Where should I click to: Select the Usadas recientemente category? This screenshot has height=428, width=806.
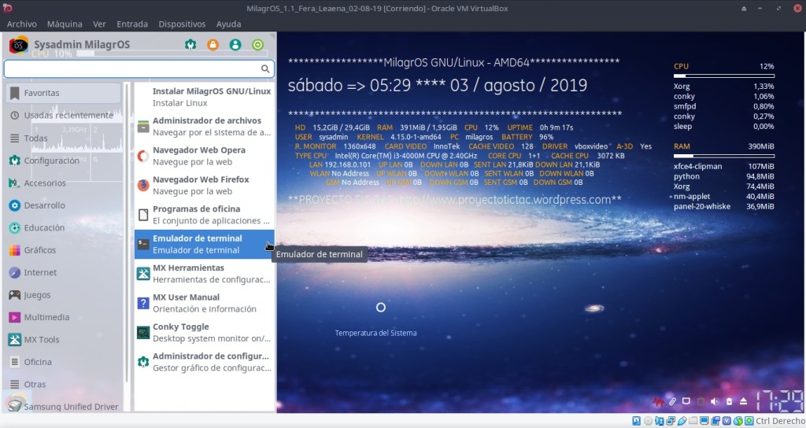pyautogui.click(x=64, y=116)
